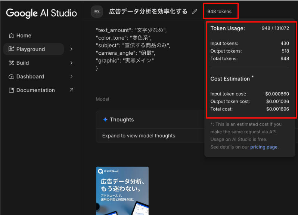Open the generated ad banner thumbnail

[122, 190]
